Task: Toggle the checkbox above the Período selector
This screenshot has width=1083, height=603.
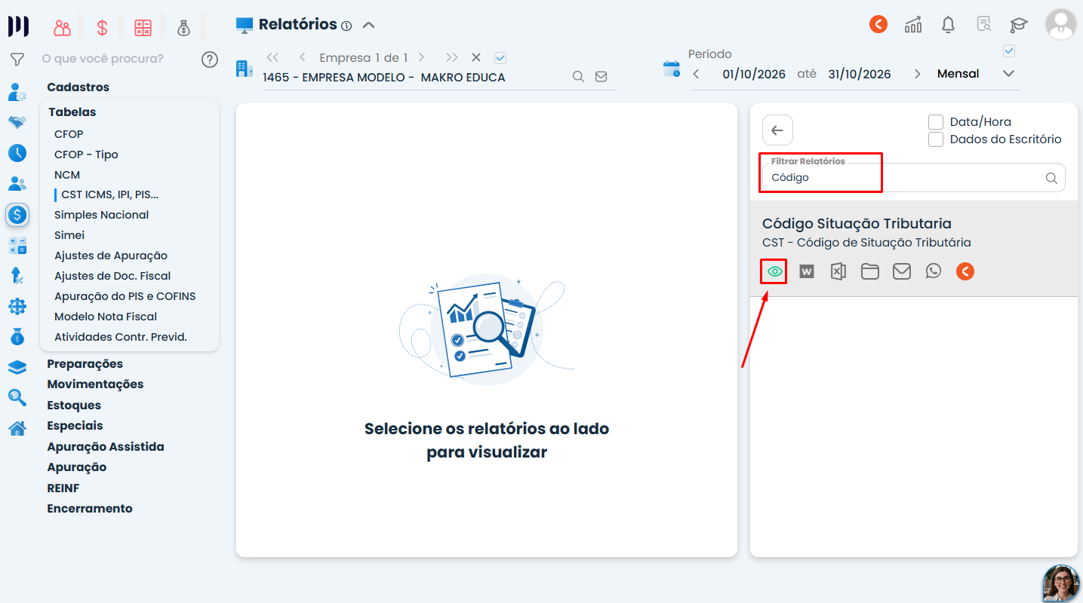Action: [x=1009, y=51]
